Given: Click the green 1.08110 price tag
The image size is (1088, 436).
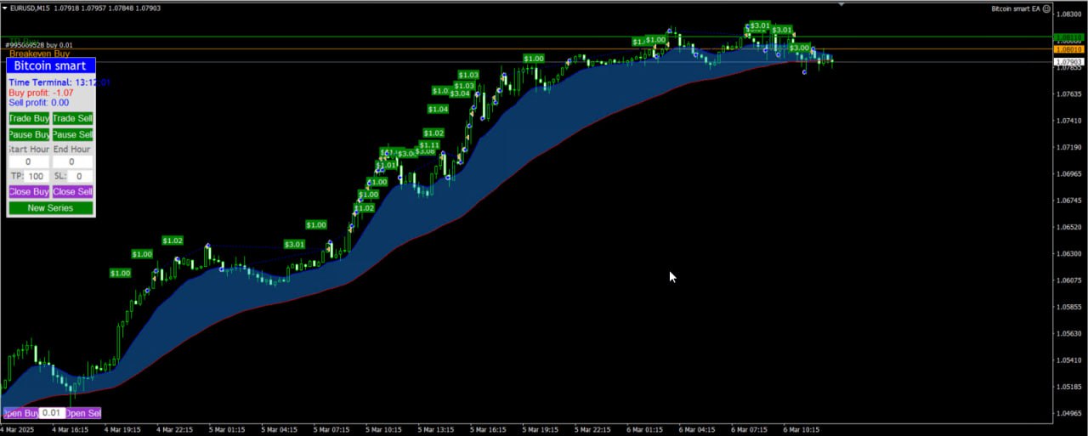Looking at the screenshot, I should pos(1068,37).
